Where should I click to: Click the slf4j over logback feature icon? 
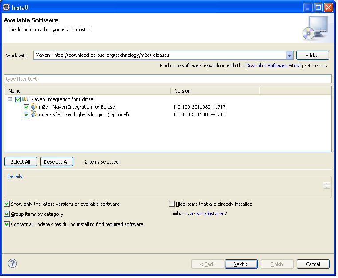click(x=34, y=114)
